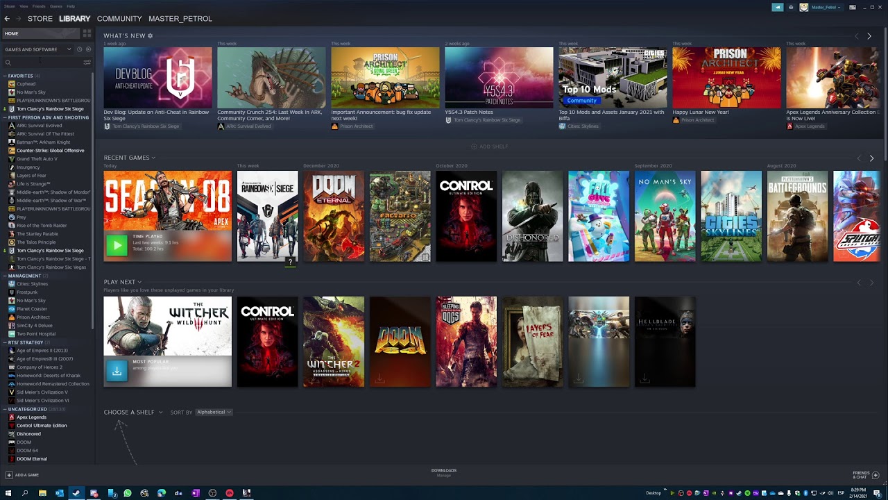888x500 pixels.
Task: Click the green Play button on Apex Legends
Action: 117,245
